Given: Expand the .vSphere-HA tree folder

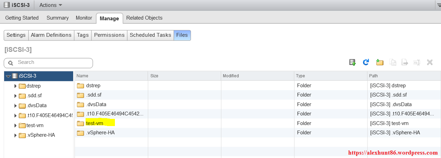Looking at the screenshot, I should pyautogui.click(x=15, y=135).
